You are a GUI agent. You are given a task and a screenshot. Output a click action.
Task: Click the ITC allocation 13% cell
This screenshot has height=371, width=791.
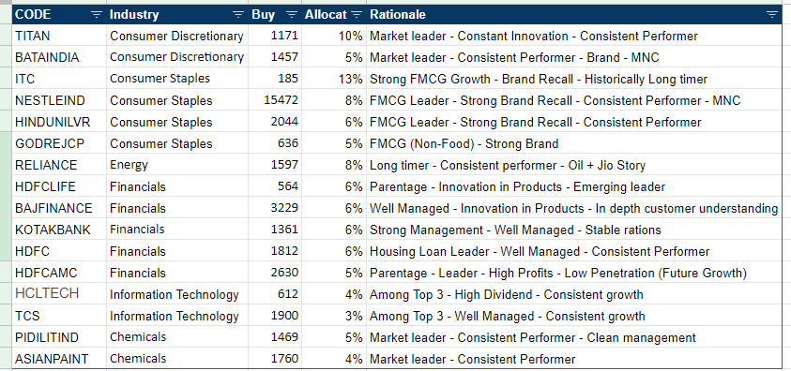click(334, 79)
